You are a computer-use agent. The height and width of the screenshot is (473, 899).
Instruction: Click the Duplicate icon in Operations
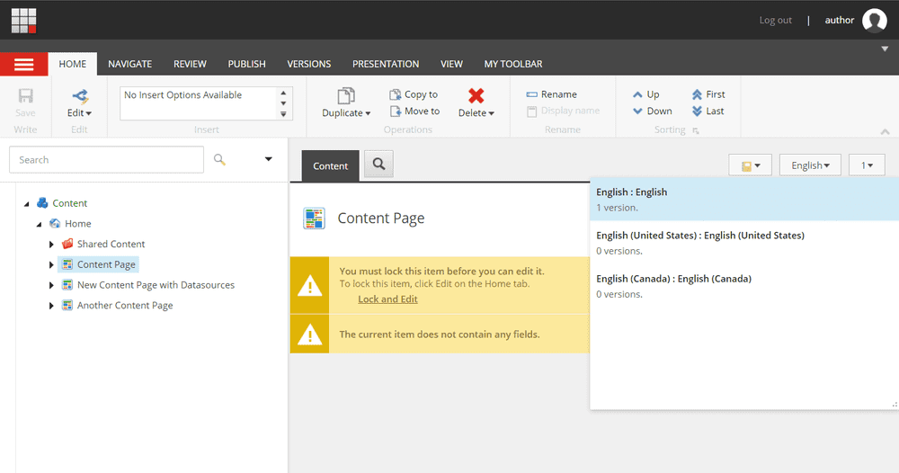345,96
